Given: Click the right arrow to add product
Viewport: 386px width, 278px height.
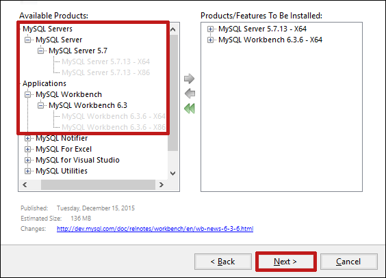Looking at the screenshot, I should click(x=190, y=79).
